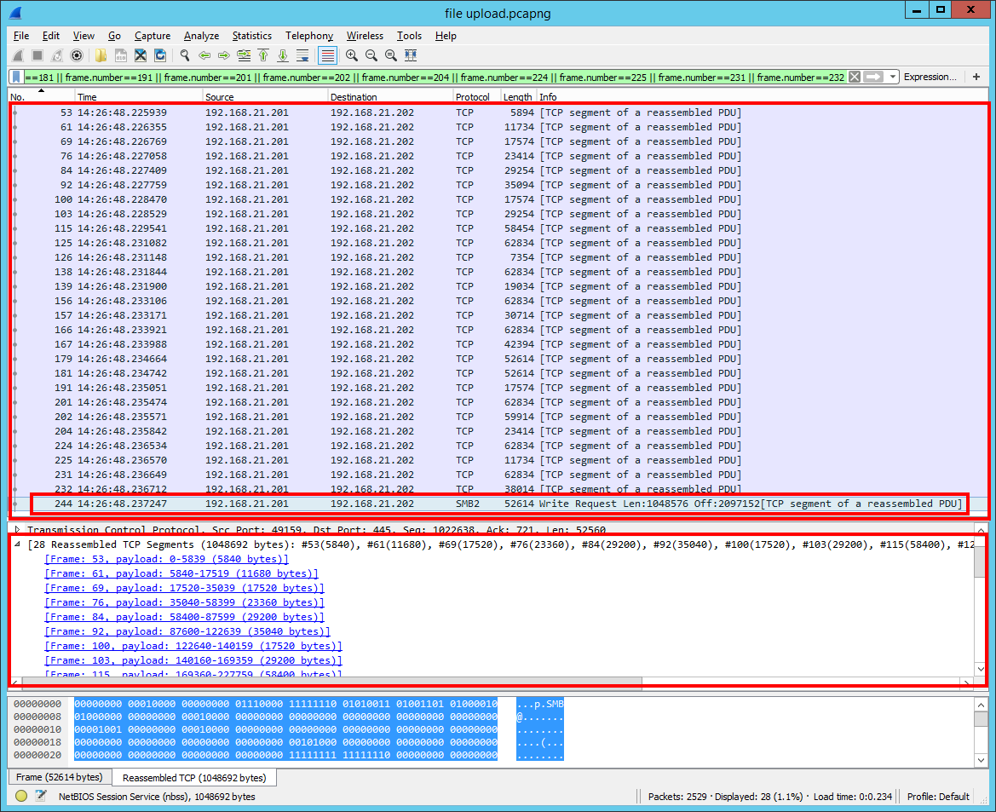The height and width of the screenshot is (812, 996).
Task: Open capture file properties status icon
Action: pyautogui.click(x=41, y=796)
